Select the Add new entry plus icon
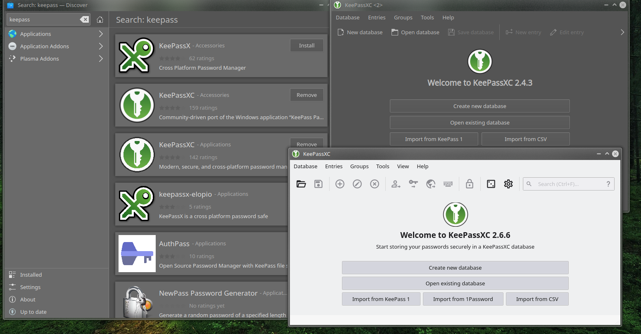The image size is (641, 334). point(339,184)
